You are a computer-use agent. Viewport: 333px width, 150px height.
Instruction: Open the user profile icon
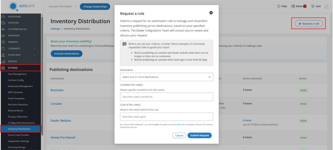point(326,6)
